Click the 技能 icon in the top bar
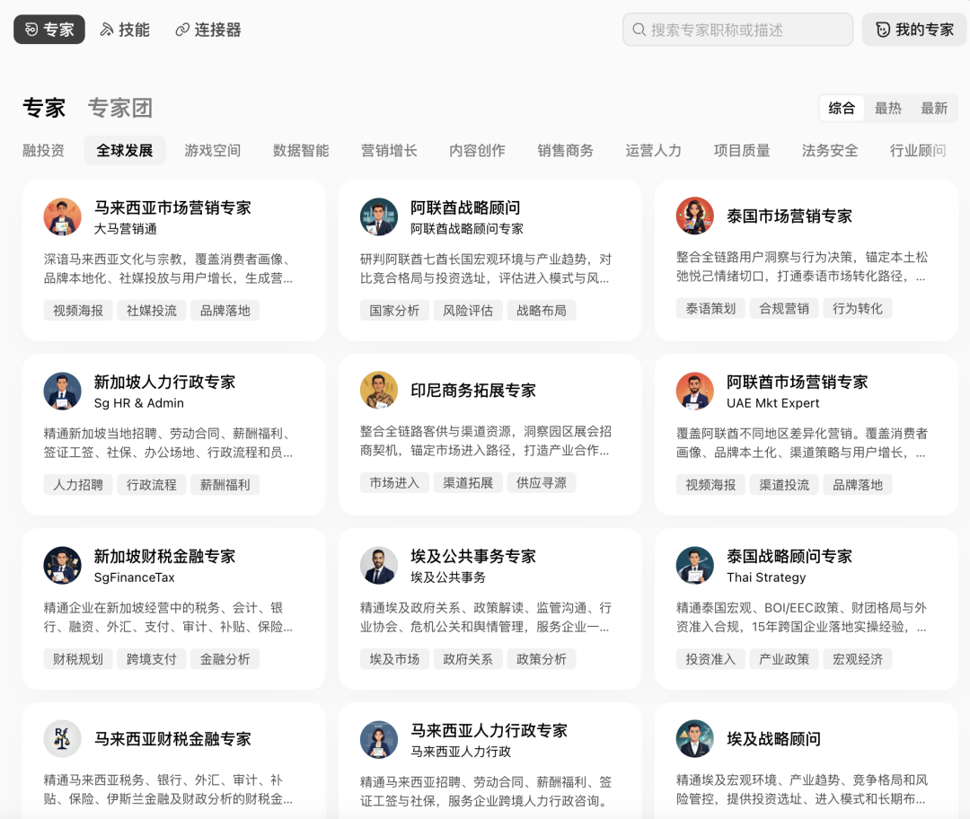The height and width of the screenshot is (819, 970). pyautogui.click(x=107, y=30)
